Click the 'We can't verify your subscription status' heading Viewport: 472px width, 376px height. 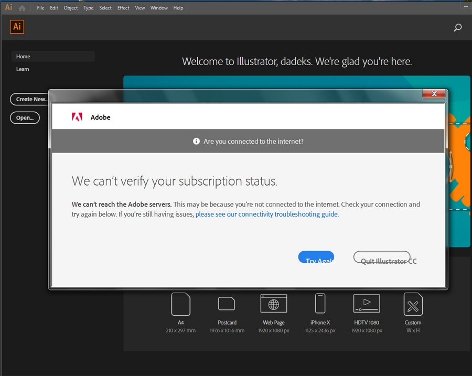coord(174,181)
